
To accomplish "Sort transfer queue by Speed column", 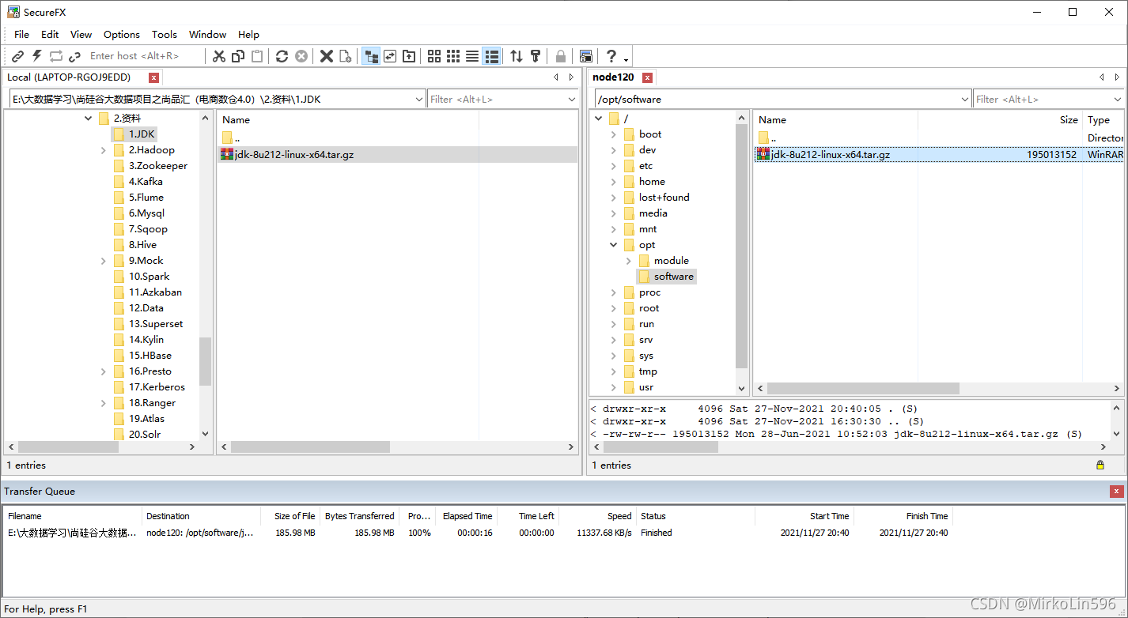I will click(597, 516).
